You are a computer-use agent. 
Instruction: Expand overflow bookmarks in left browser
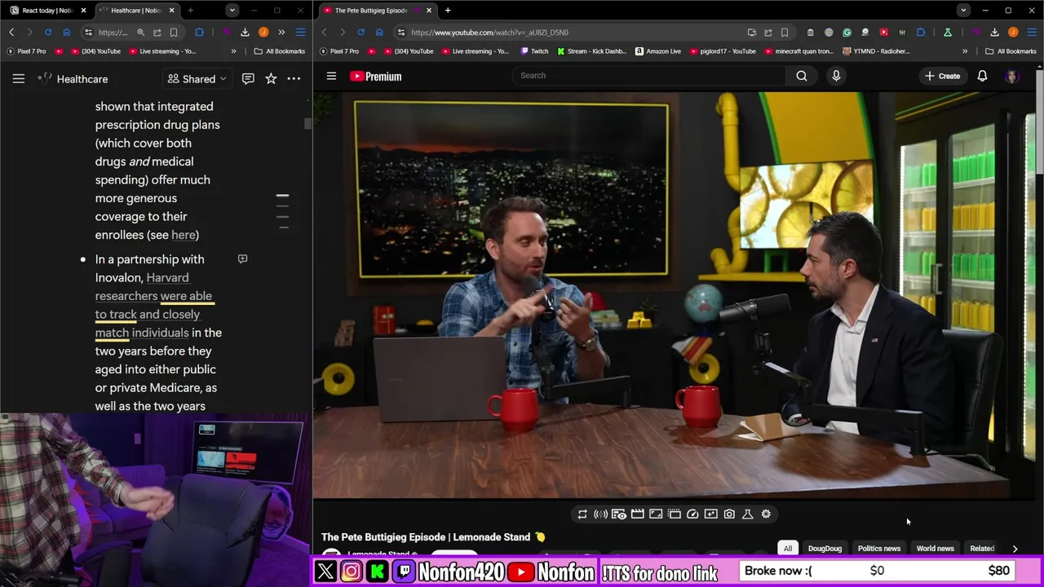pyautogui.click(x=233, y=51)
